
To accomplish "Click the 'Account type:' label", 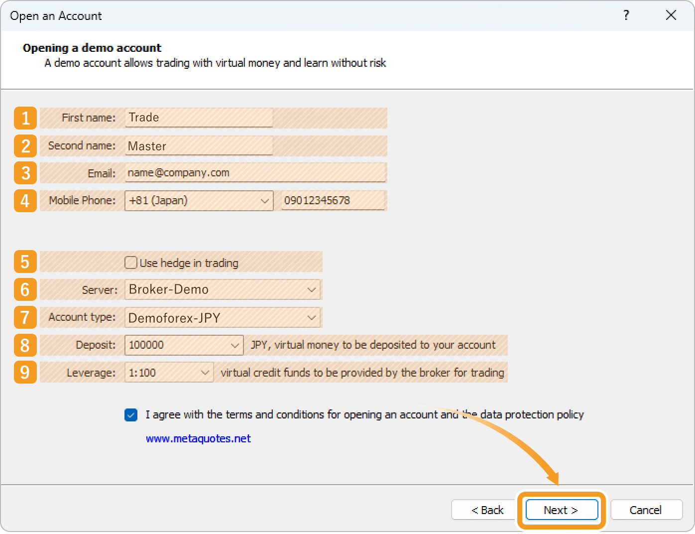I will point(82,317).
